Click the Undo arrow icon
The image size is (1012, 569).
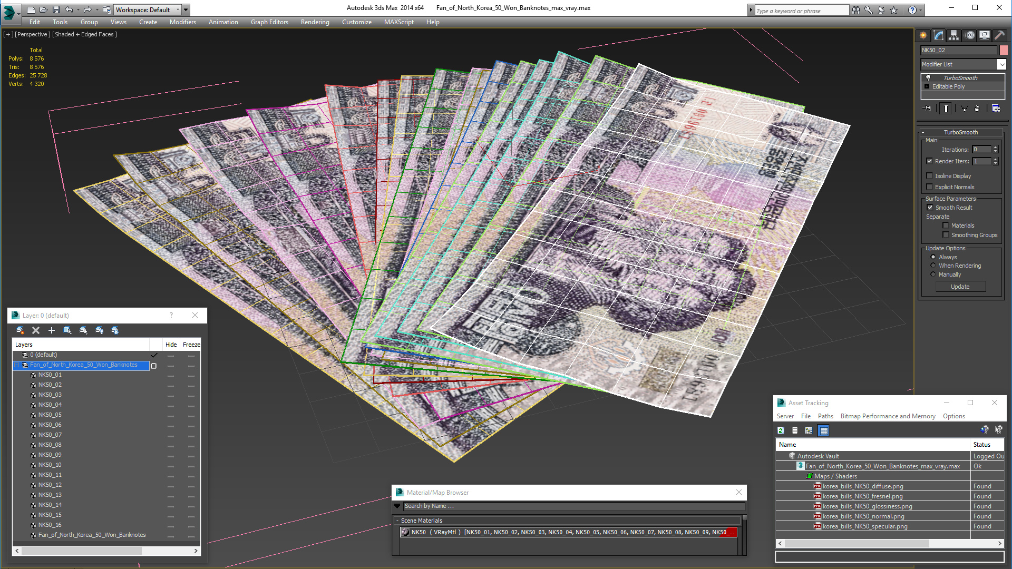69,9
